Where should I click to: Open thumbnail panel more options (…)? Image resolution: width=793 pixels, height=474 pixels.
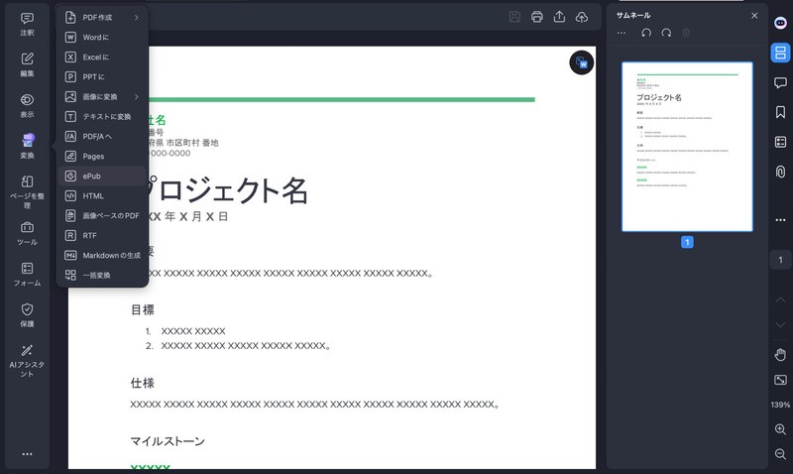pos(622,33)
